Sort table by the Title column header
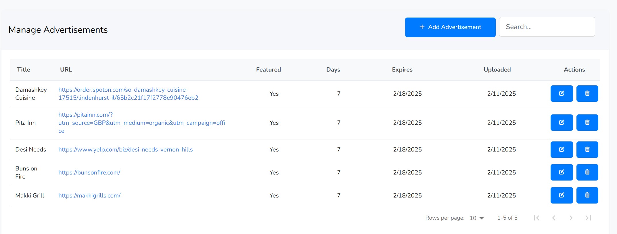 (24, 70)
